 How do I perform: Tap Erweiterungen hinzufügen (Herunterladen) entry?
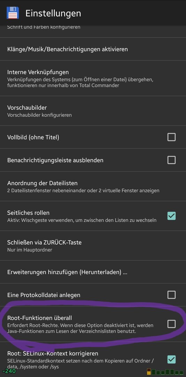point(93,272)
